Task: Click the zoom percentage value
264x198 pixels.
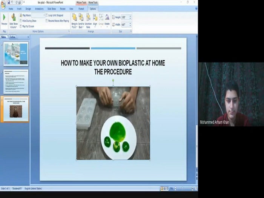Action: click(171, 189)
